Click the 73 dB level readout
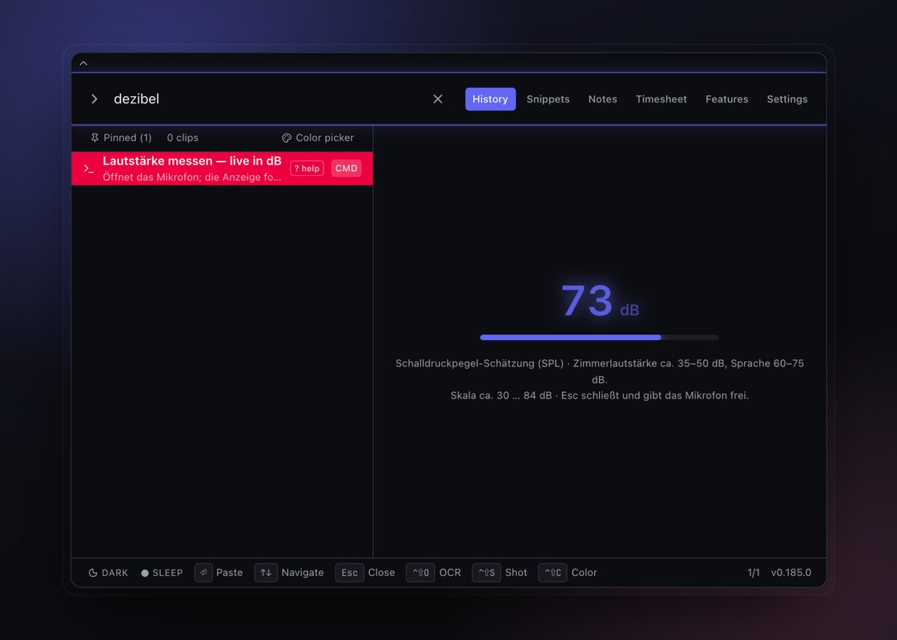The width and height of the screenshot is (897, 640). [x=600, y=301]
